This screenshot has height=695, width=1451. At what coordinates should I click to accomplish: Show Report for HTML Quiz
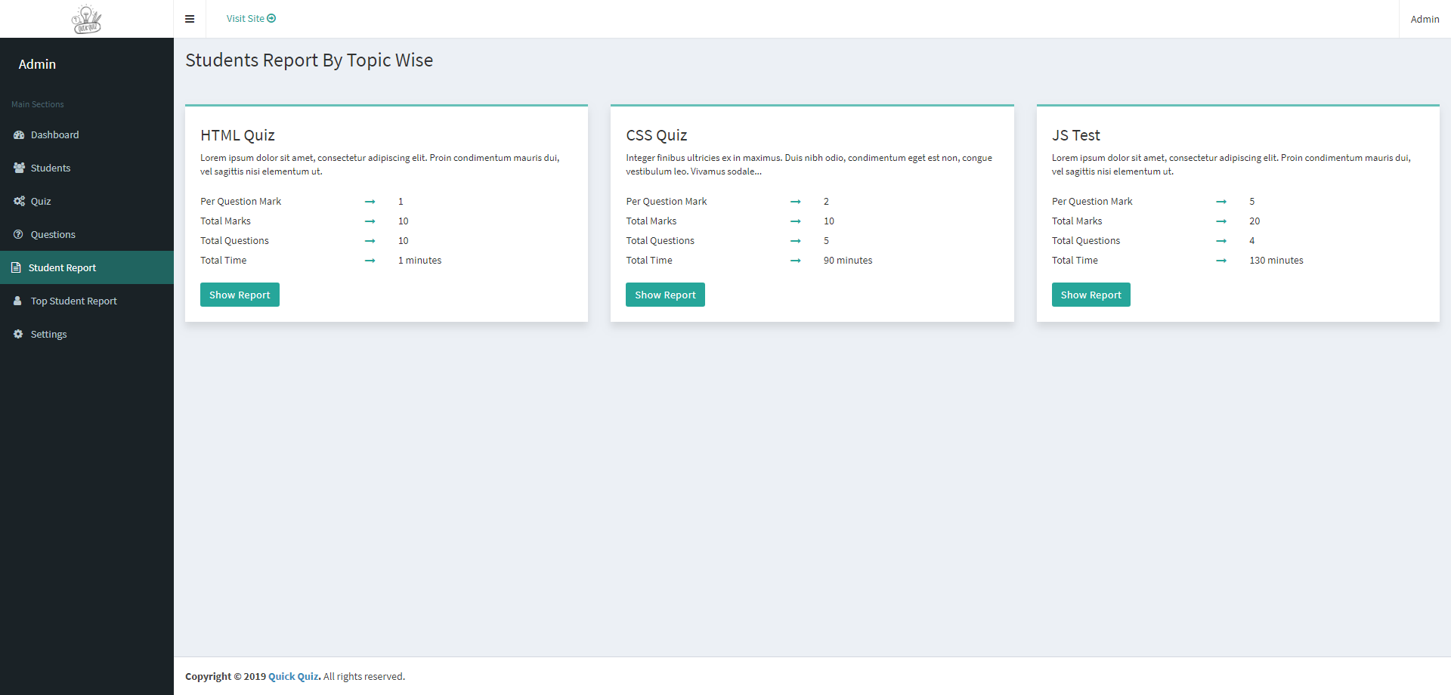point(240,295)
